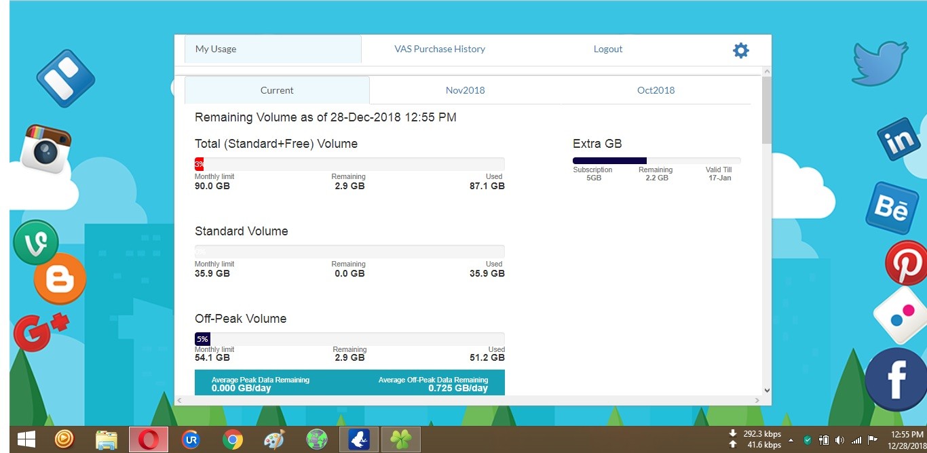Show hidden system tray icons
This screenshot has width=927, height=453.
coord(791,439)
